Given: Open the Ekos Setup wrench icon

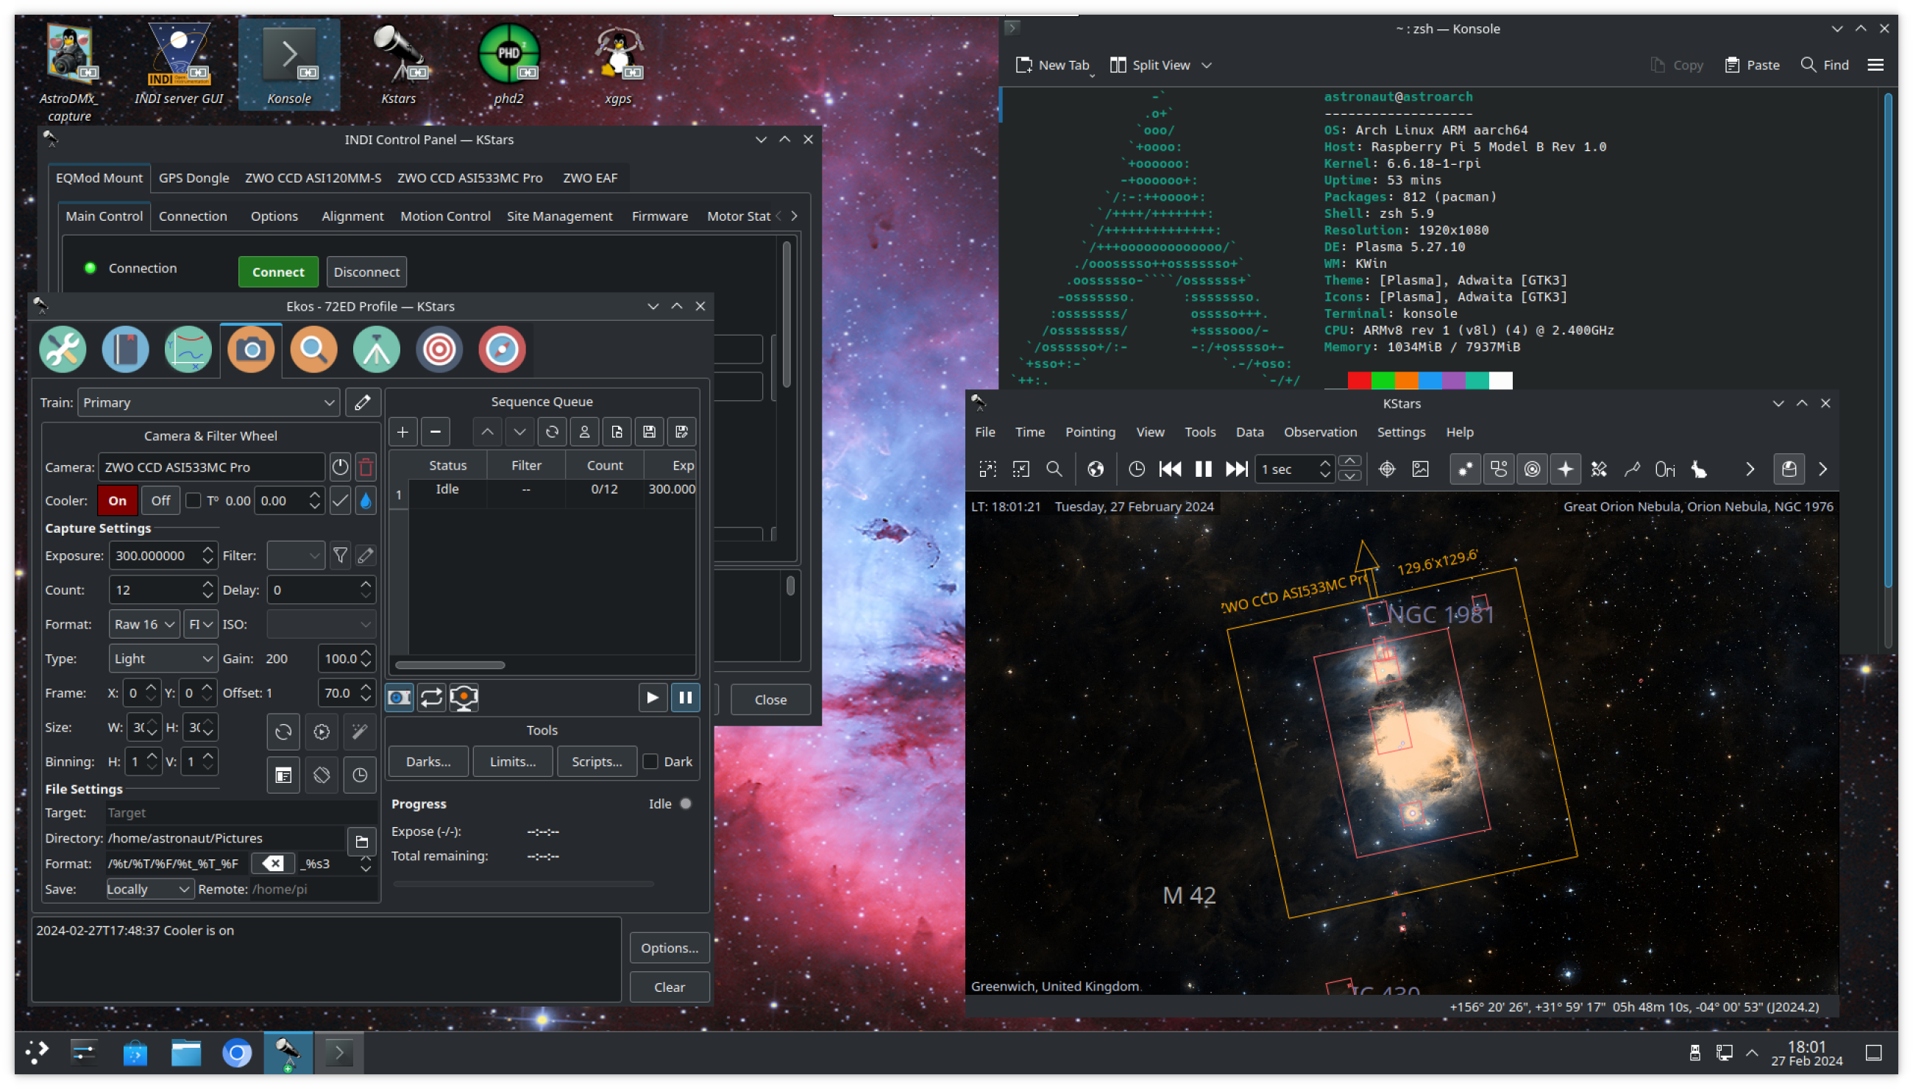Looking at the screenshot, I should (63, 350).
